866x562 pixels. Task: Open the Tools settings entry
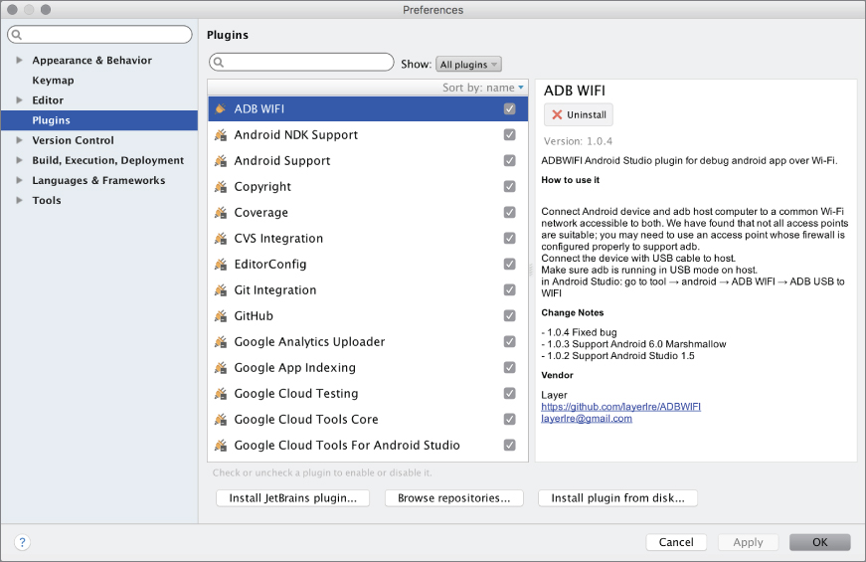pos(47,200)
